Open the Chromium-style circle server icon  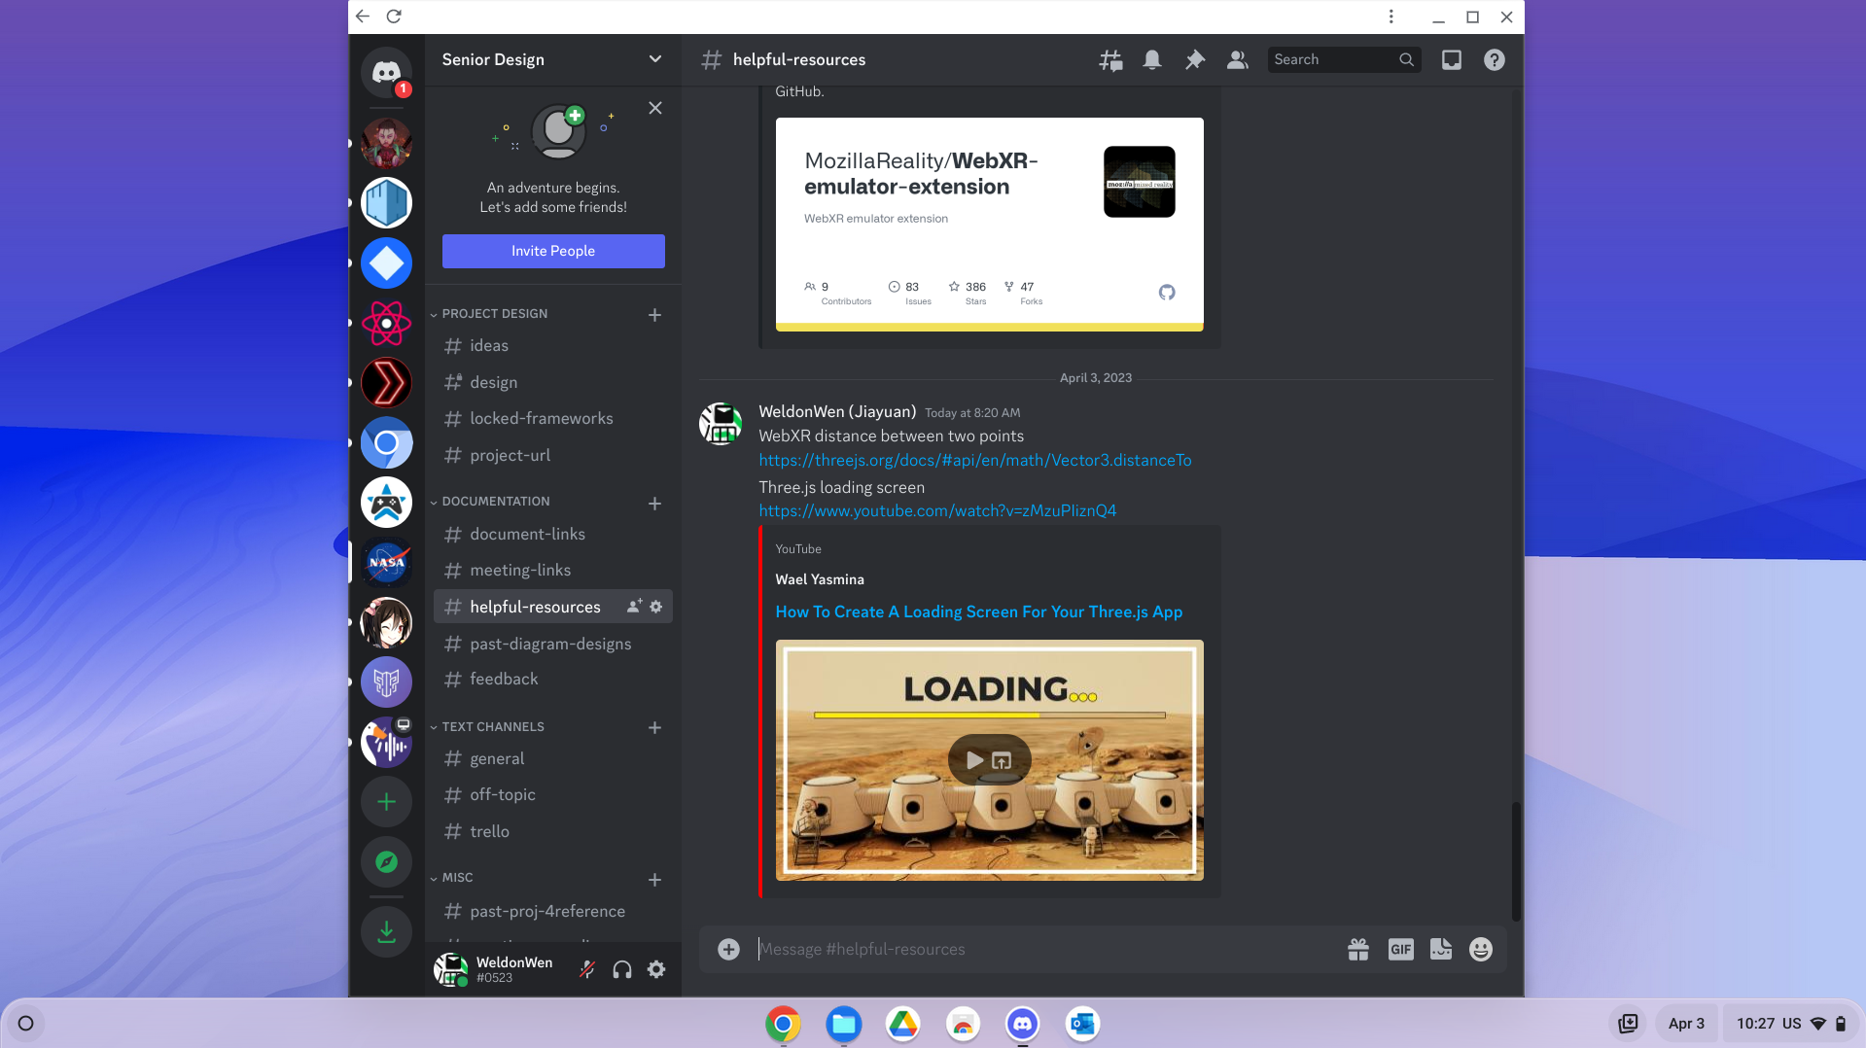(386, 442)
